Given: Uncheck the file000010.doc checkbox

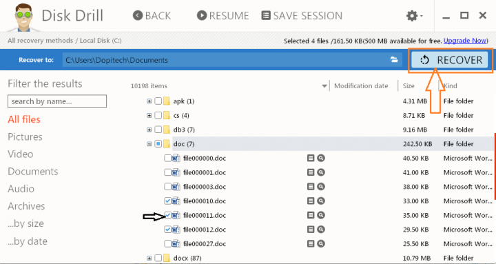Looking at the screenshot, I should tap(167, 201).
